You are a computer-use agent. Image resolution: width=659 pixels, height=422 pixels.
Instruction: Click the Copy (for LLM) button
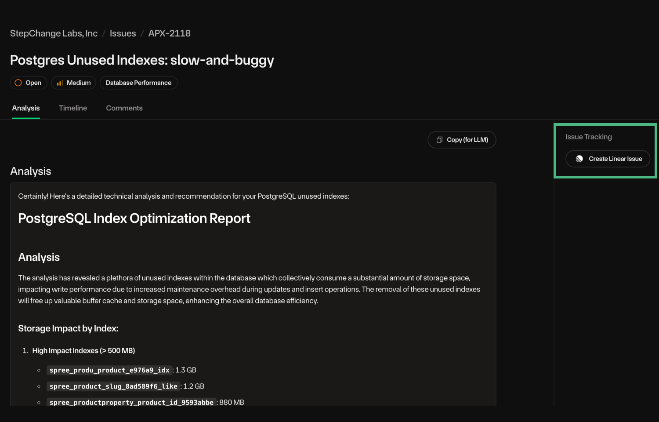click(x=461, y=139)
